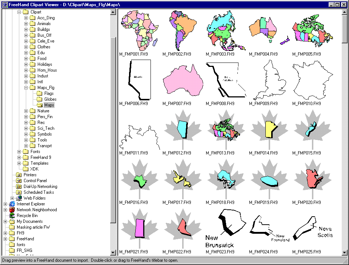This screenshot has height=265, width=349.
Task: Select the Alberta outline map M_FMP006.FH9
Action: (140, 80)
